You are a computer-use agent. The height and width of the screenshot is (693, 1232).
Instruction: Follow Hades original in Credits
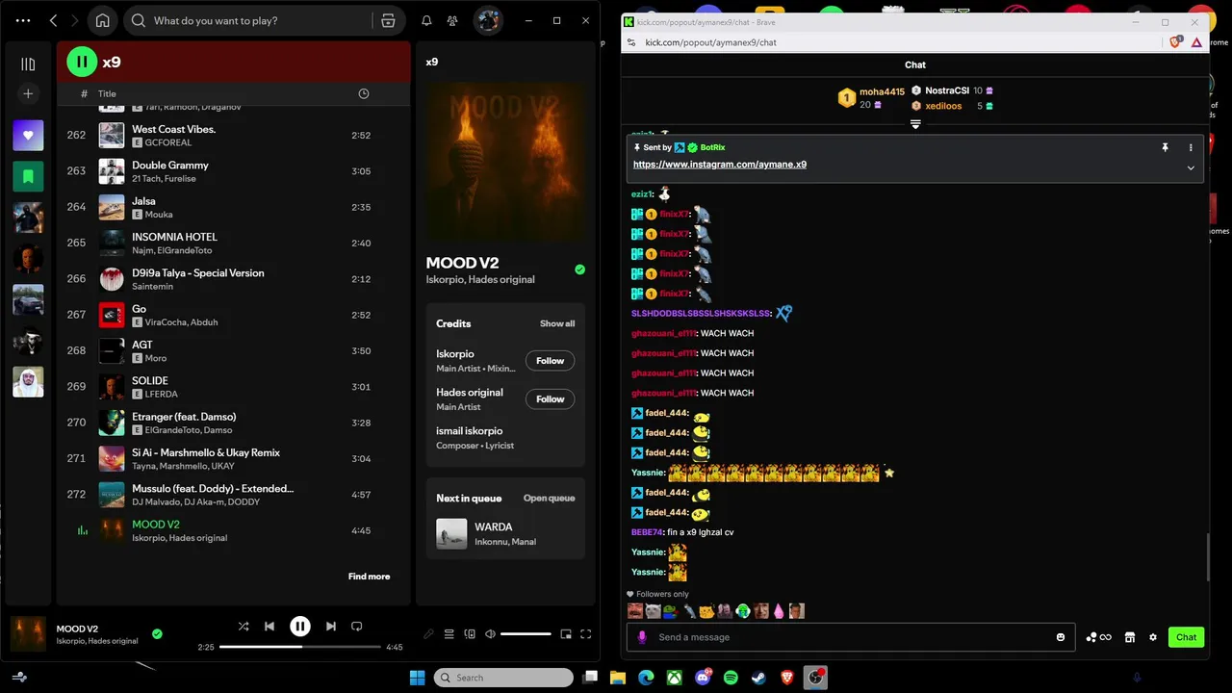point(550,399)
